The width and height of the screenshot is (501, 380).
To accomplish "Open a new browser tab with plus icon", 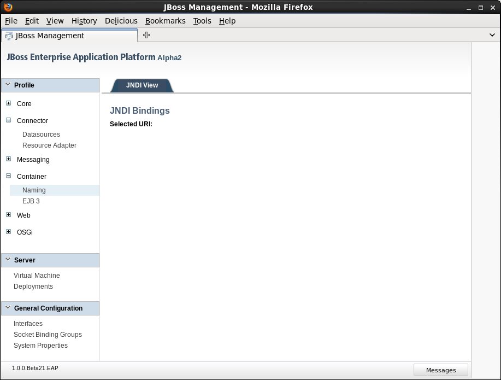I will click(146, 35).
